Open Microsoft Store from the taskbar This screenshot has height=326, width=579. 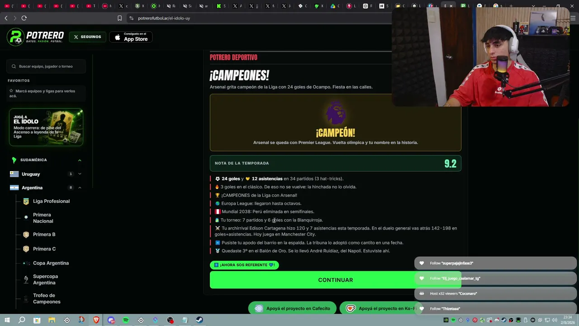[37, 320]
